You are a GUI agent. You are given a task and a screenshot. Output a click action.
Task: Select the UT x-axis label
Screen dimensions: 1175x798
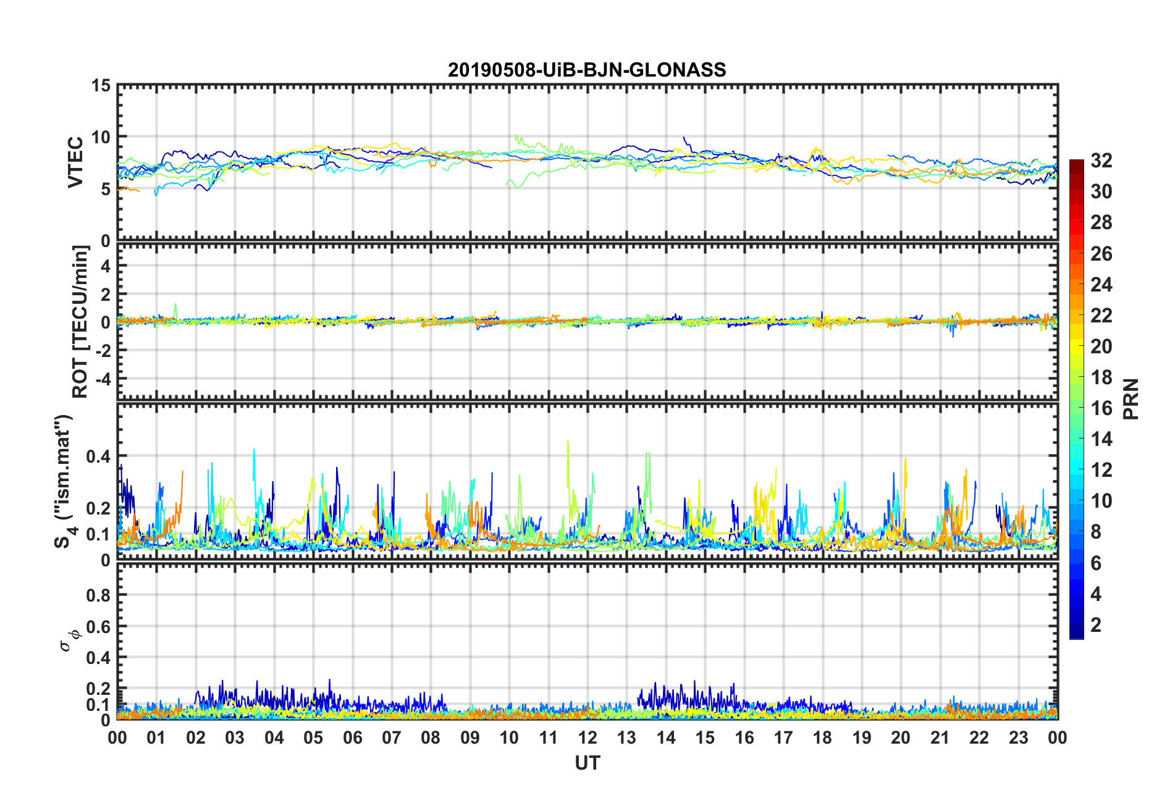click(587, 763)
